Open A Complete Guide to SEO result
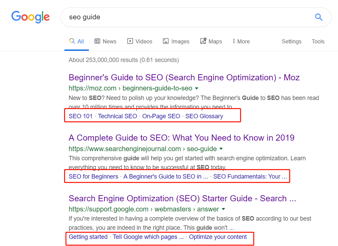This screenshot has width=338, height=246. tap(181, 138)
